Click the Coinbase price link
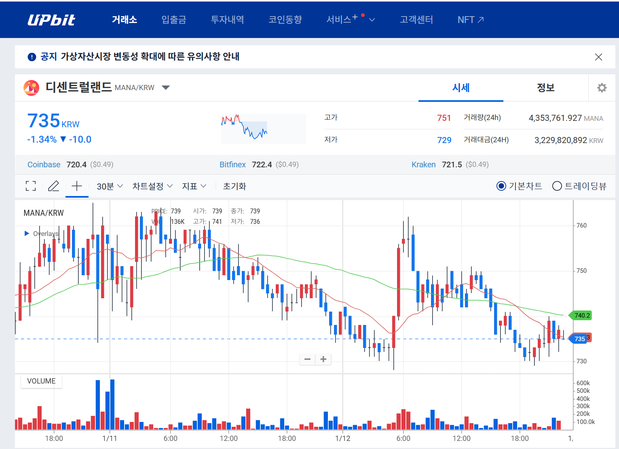The image size is (619, 449). [44, 164]
